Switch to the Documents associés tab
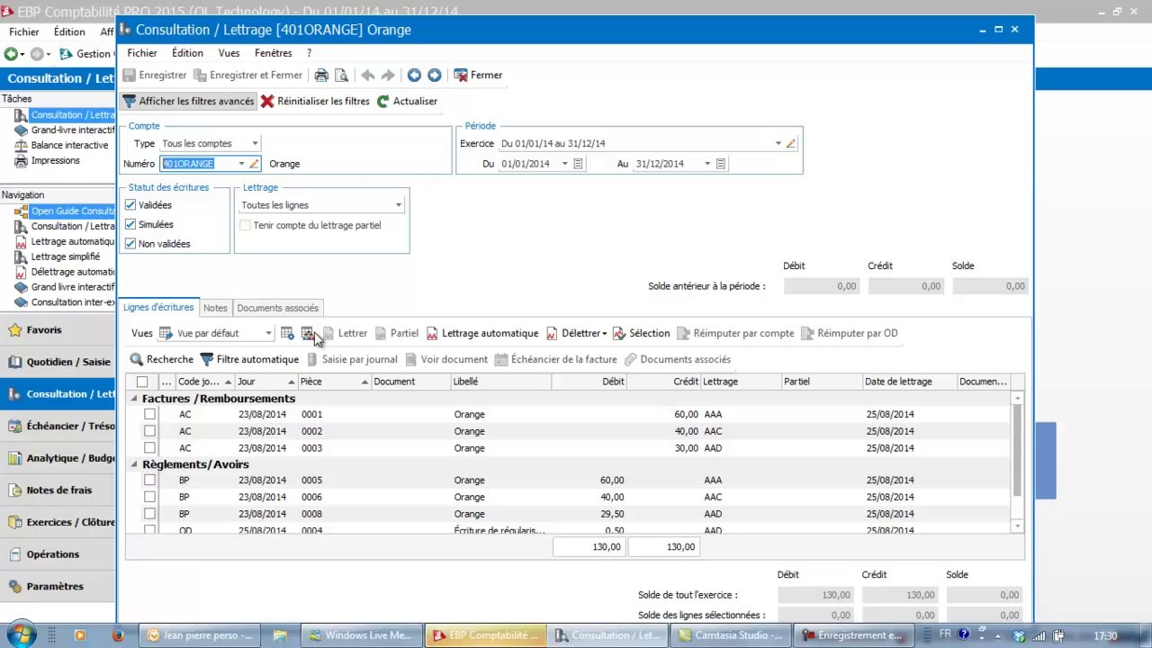Viewport: 1152px width, 648px height. click(277, 308)
